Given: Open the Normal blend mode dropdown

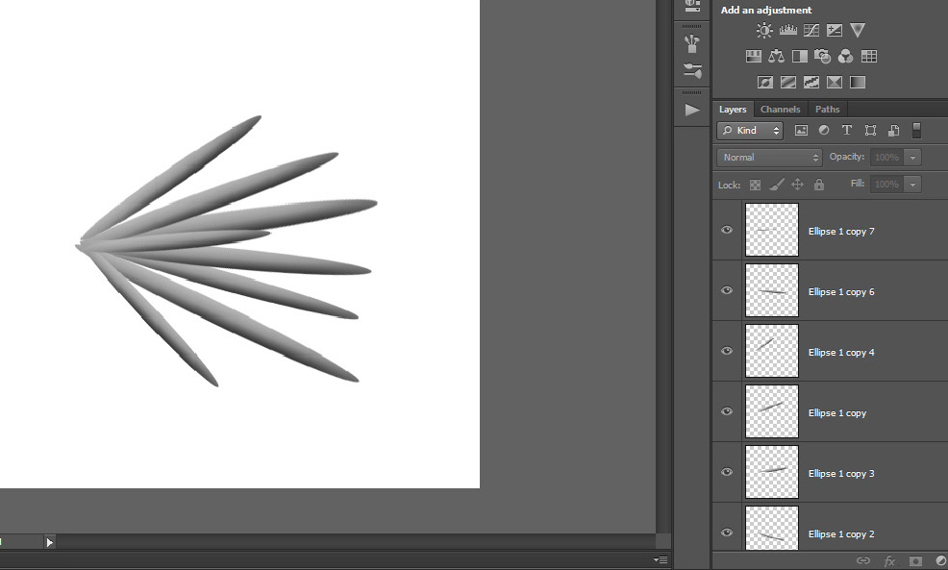Looking at the screenshot, I should pyautogui.click(x=769, y=158).
